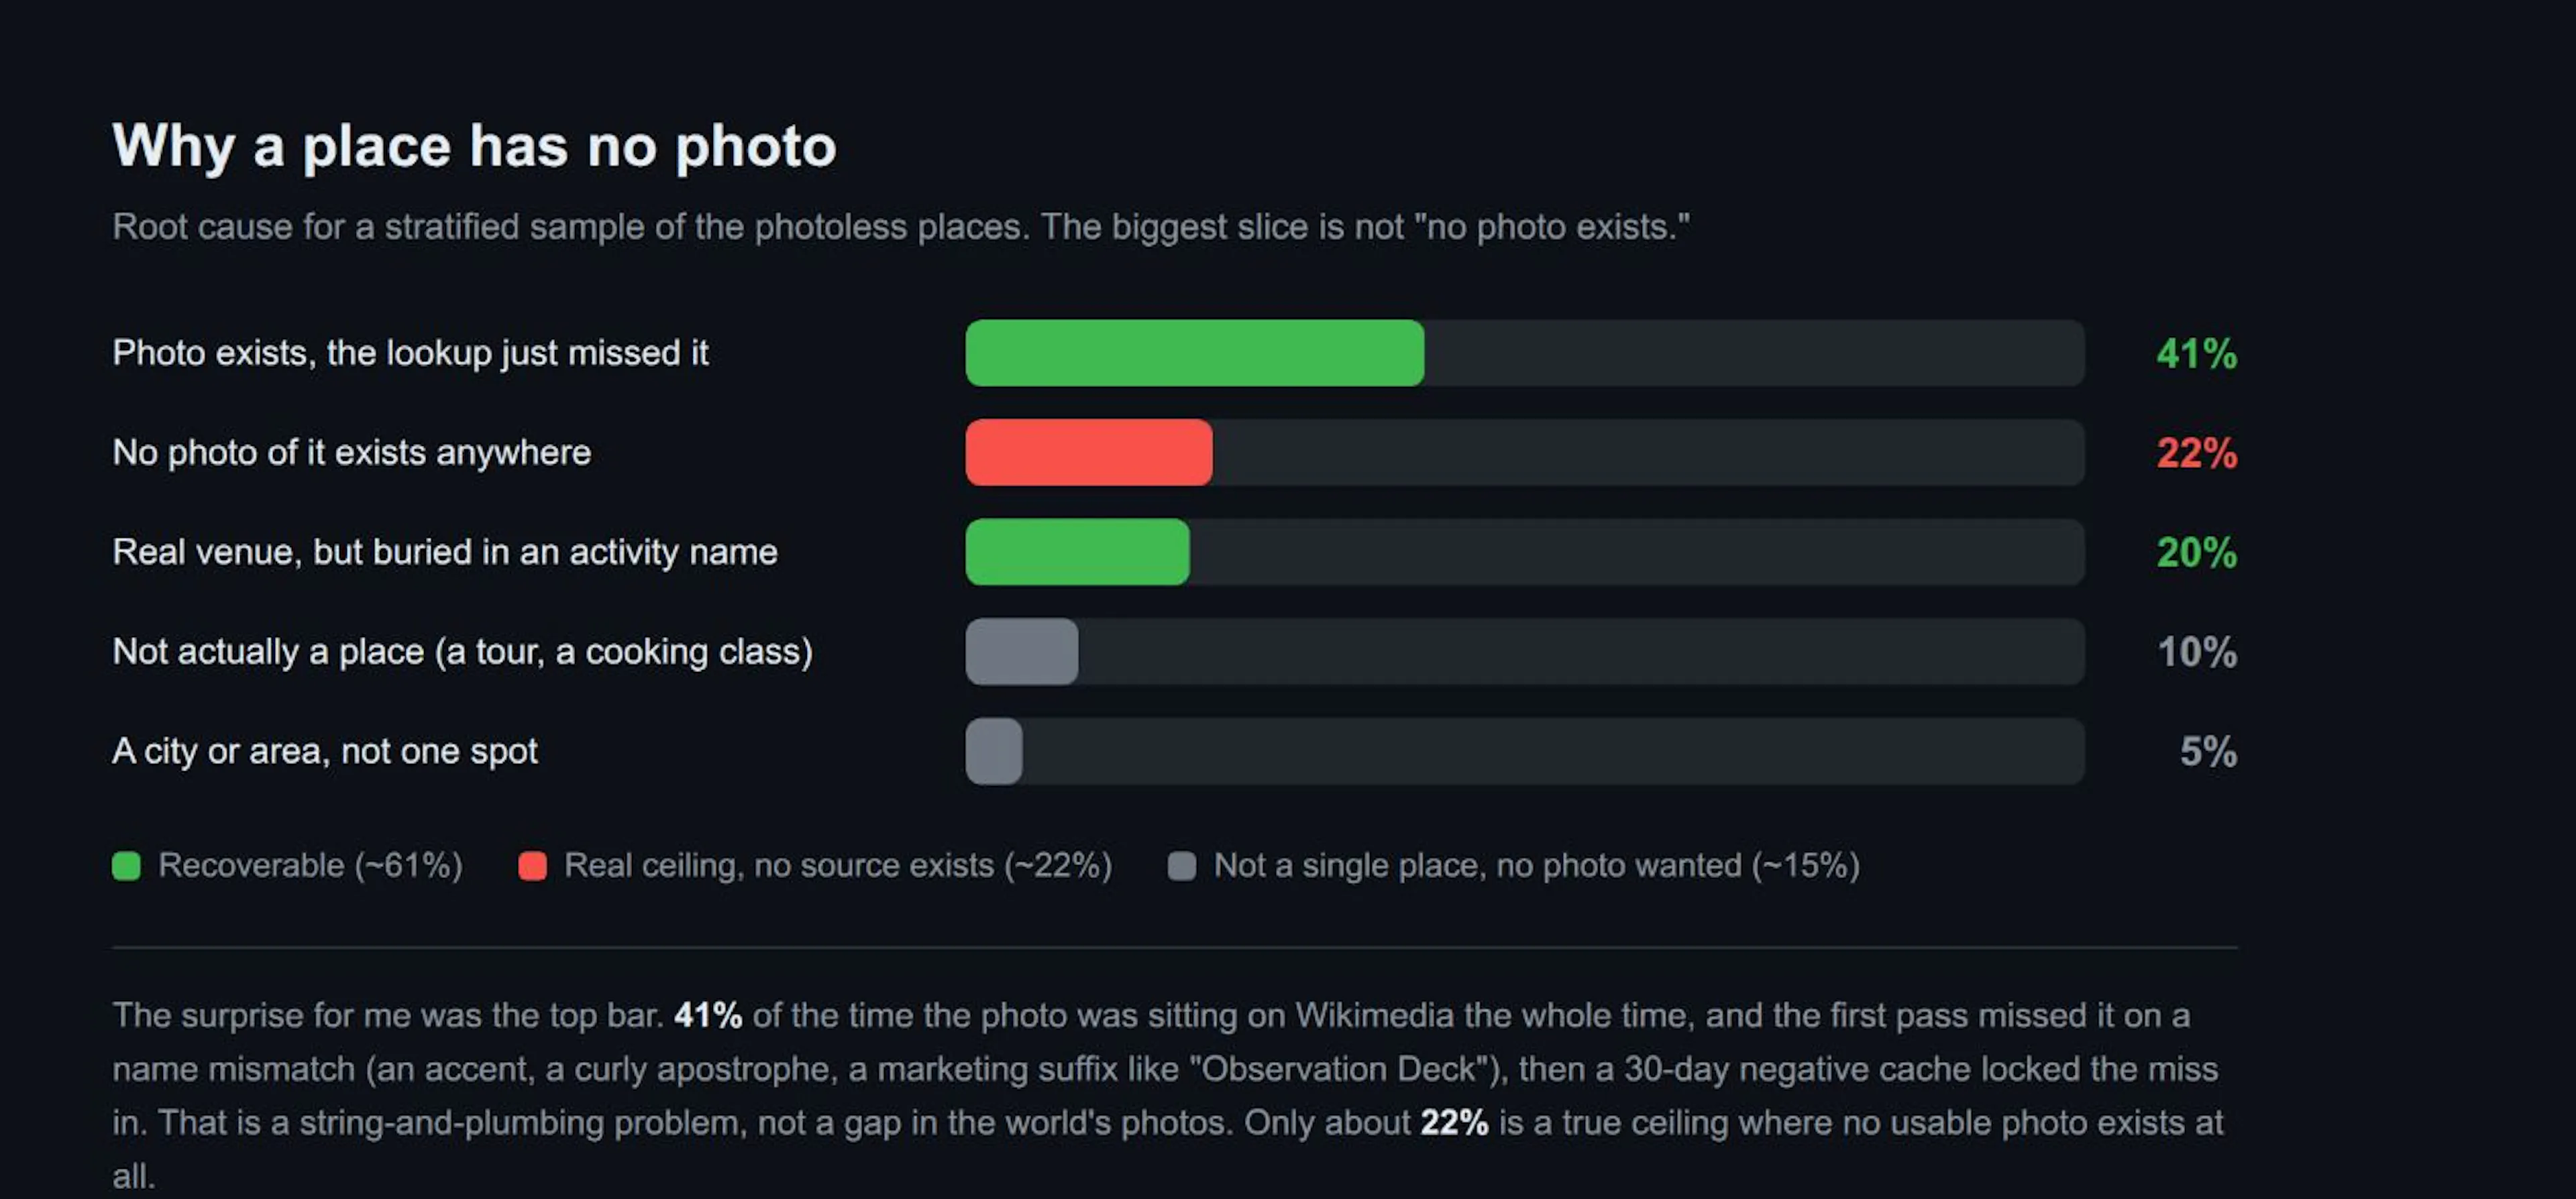The image size is (2576, 1199).
Task: Click the green Recoverable legend swatch
Action: click(x=126, y=866)
